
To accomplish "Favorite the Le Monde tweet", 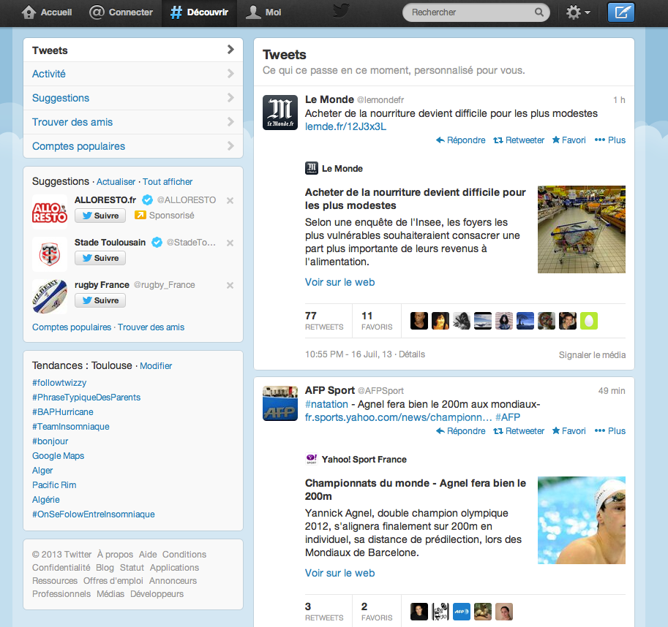I will [568, 140].
